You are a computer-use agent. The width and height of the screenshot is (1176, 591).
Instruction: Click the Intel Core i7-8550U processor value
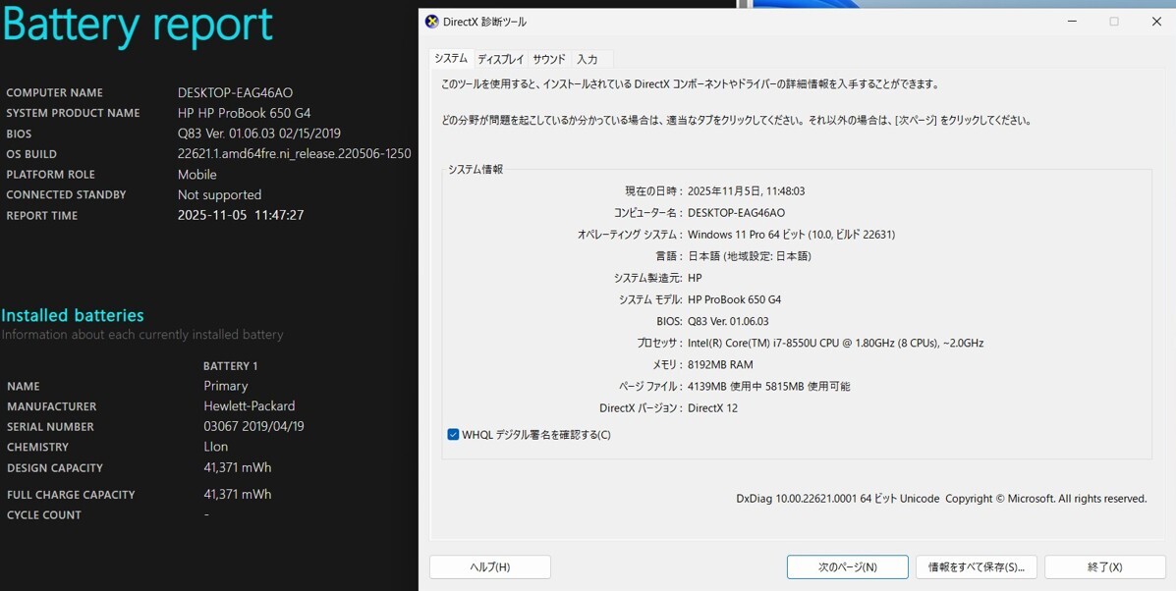coord(835,343)
